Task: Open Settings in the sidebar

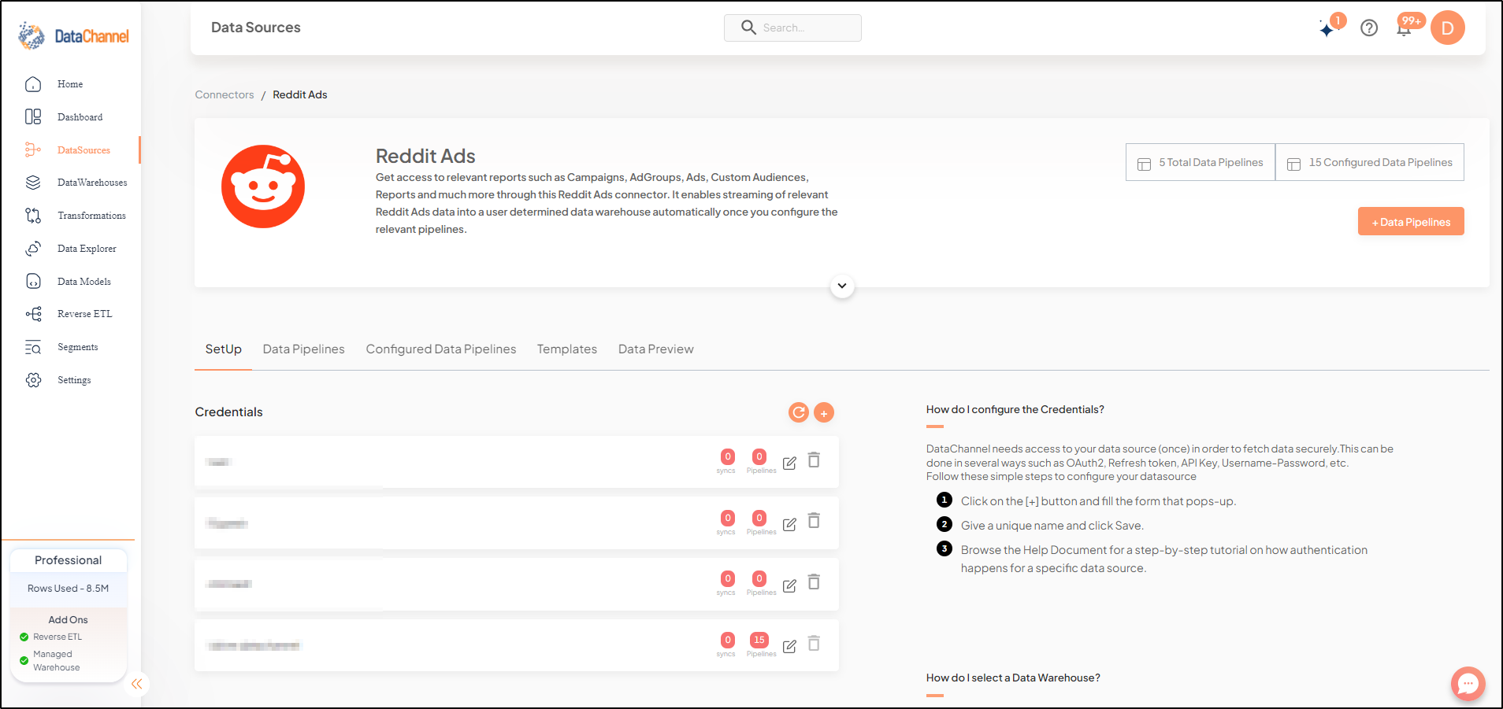Action: coord(73,380)
